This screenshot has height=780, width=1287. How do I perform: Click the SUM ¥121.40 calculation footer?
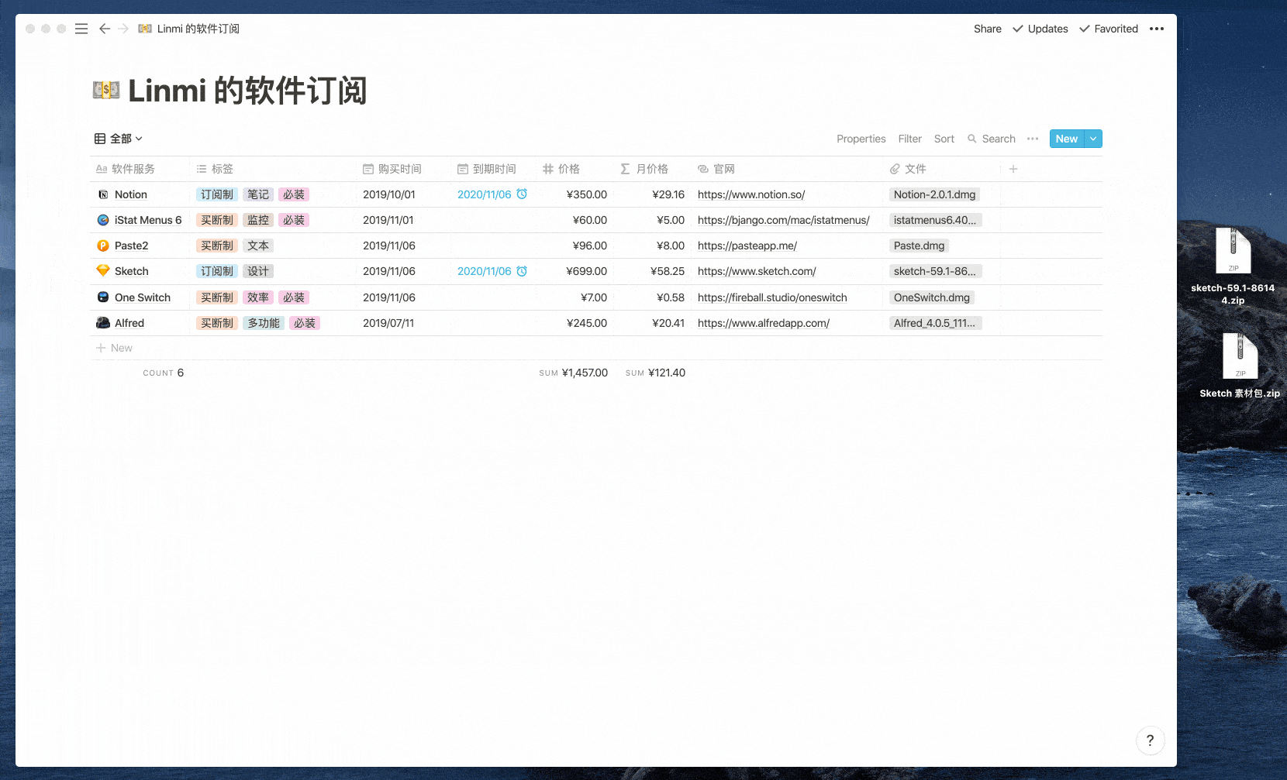[655, 373]
